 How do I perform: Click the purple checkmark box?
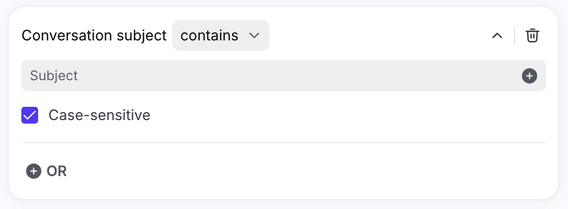pos(29,115)
